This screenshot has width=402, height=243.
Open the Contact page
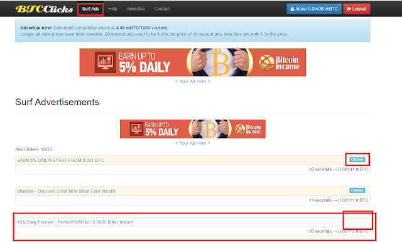click(162, 9)
